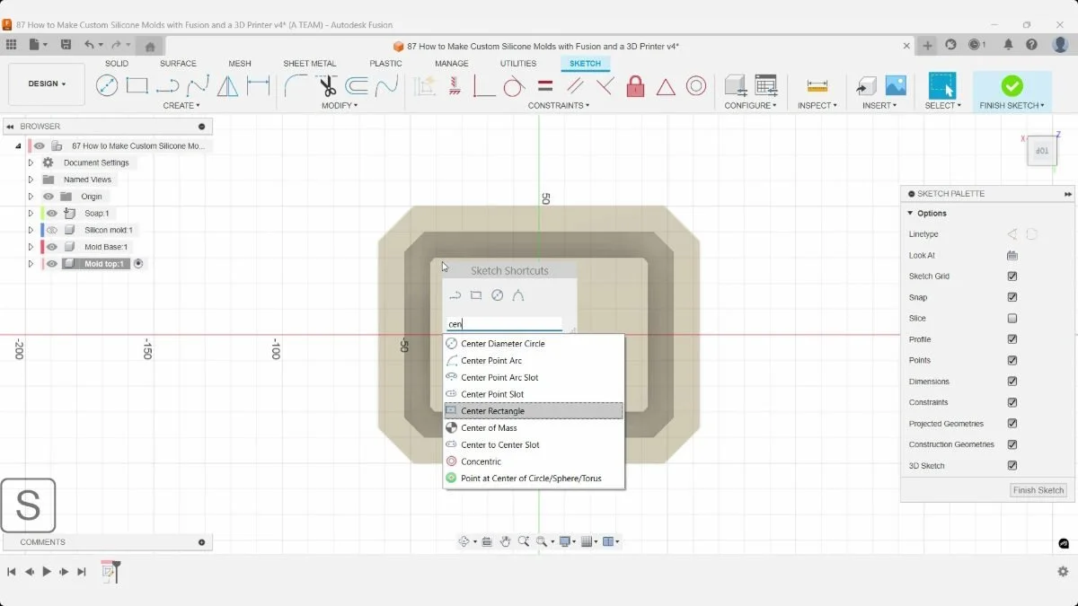Activate the Mirror tool in Create group
This screenshot has width=1078, height=606.
pos(228,86)
